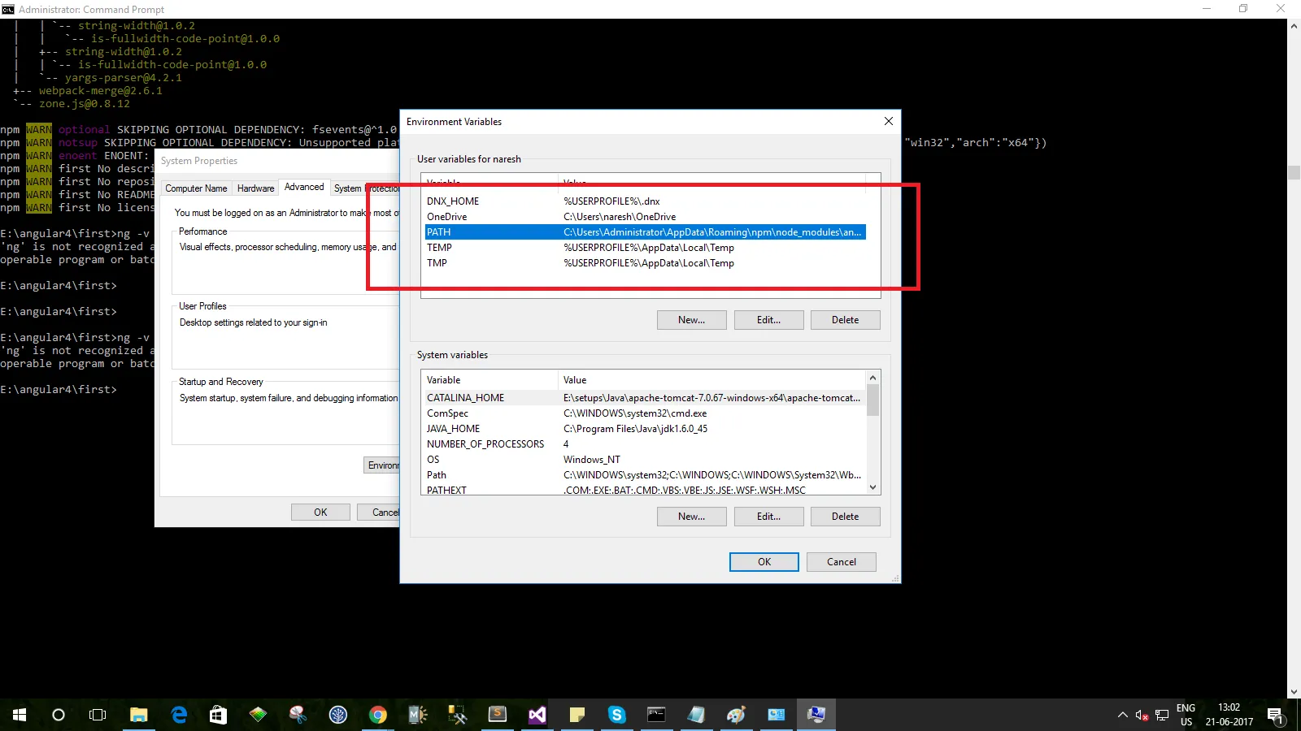Screen dimensions: 1301x731
Task: Minimize the Command Prompt window
Action: [1207, 9]
